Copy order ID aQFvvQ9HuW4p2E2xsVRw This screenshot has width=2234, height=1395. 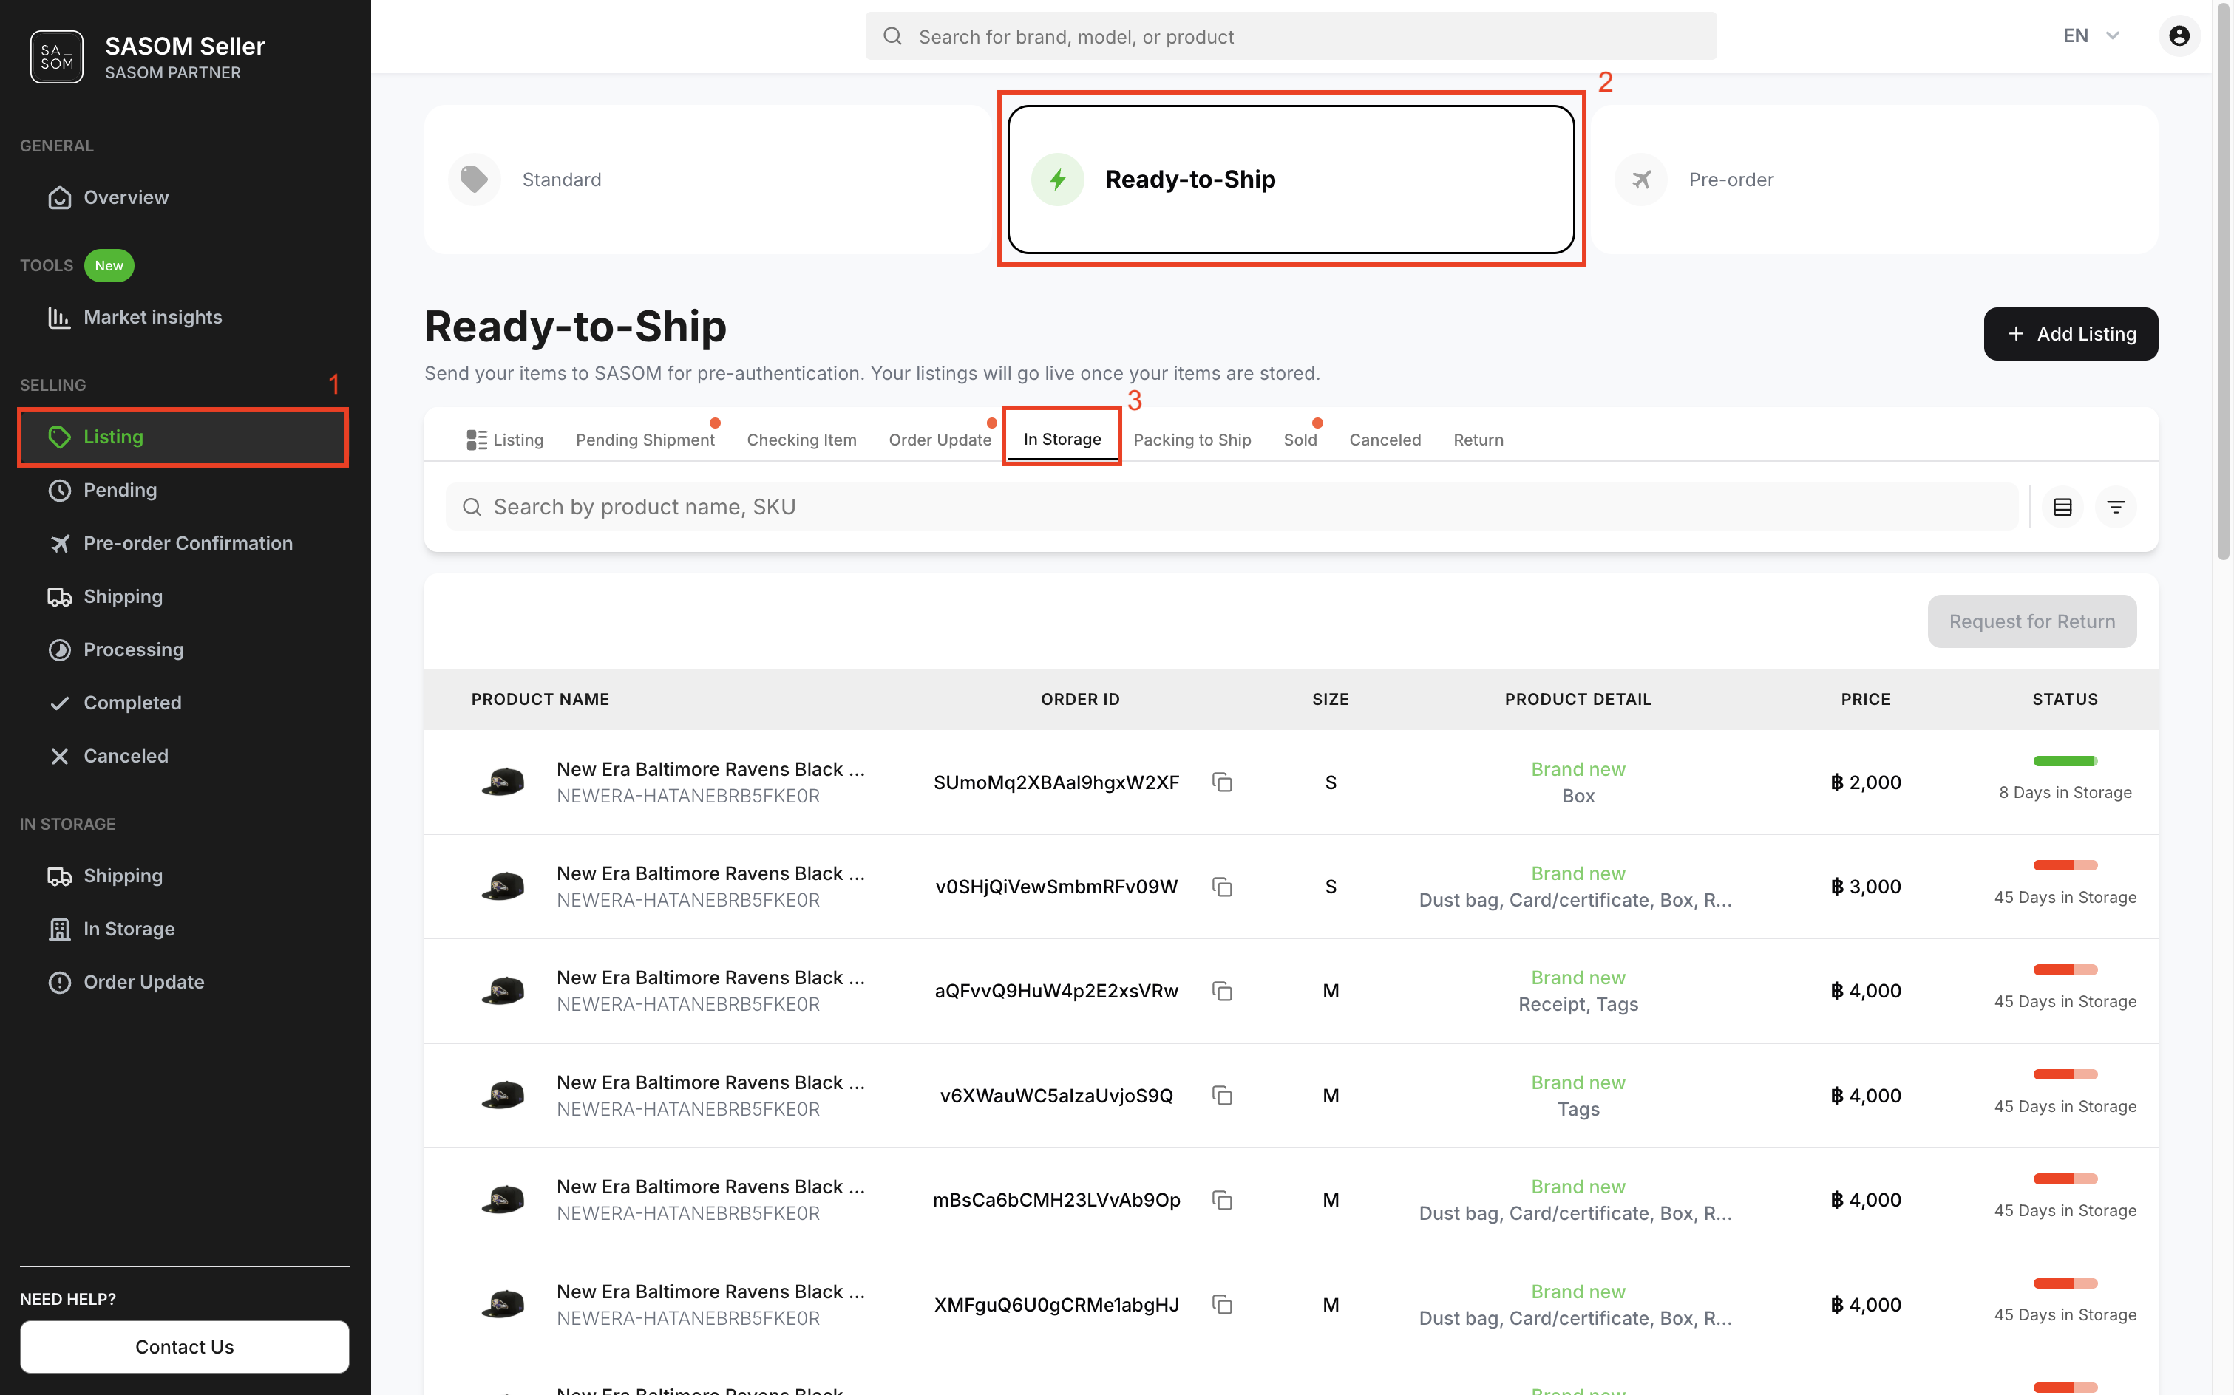(1222, 991)
